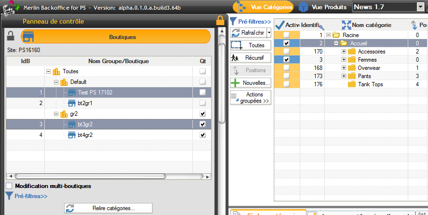The width and height of the screenshot is (428, 215).
Task: Check active checkbox for the Tank Tops category
Action: tap(286, 84)
